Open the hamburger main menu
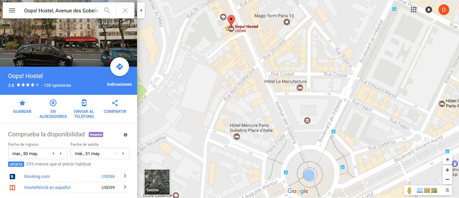Viewport: 459px width, 198px height. [x=12, y=10]
